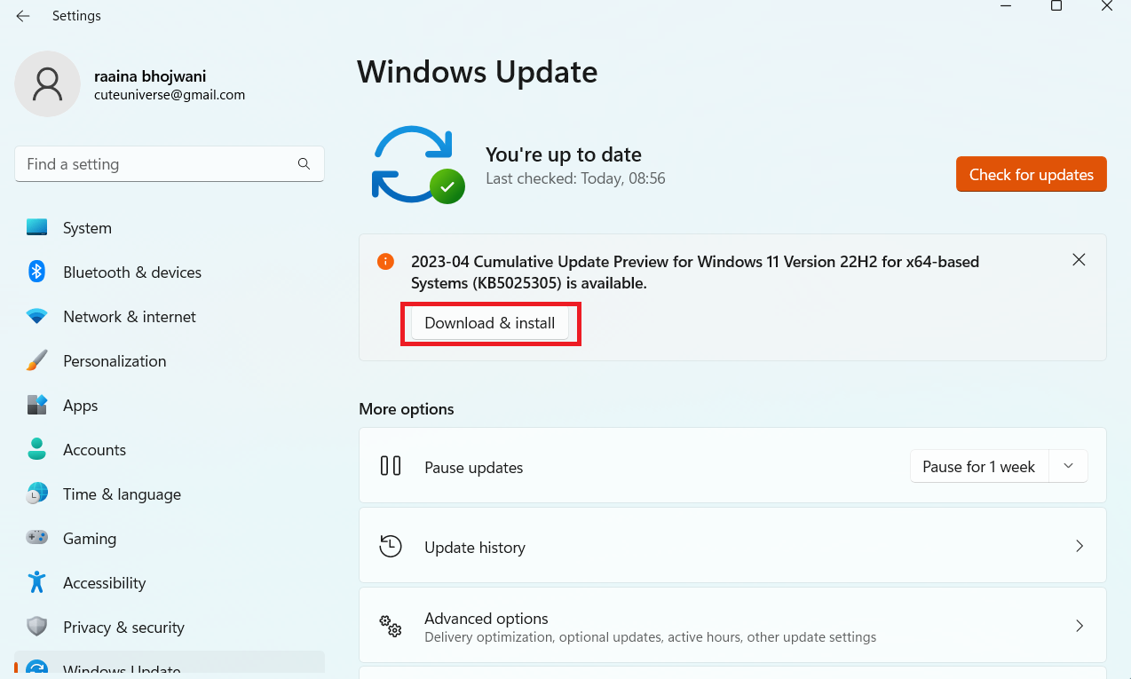Select Windows Update in the sidebar
This screenshot has width=1131, height=679.
pos(122,668)
